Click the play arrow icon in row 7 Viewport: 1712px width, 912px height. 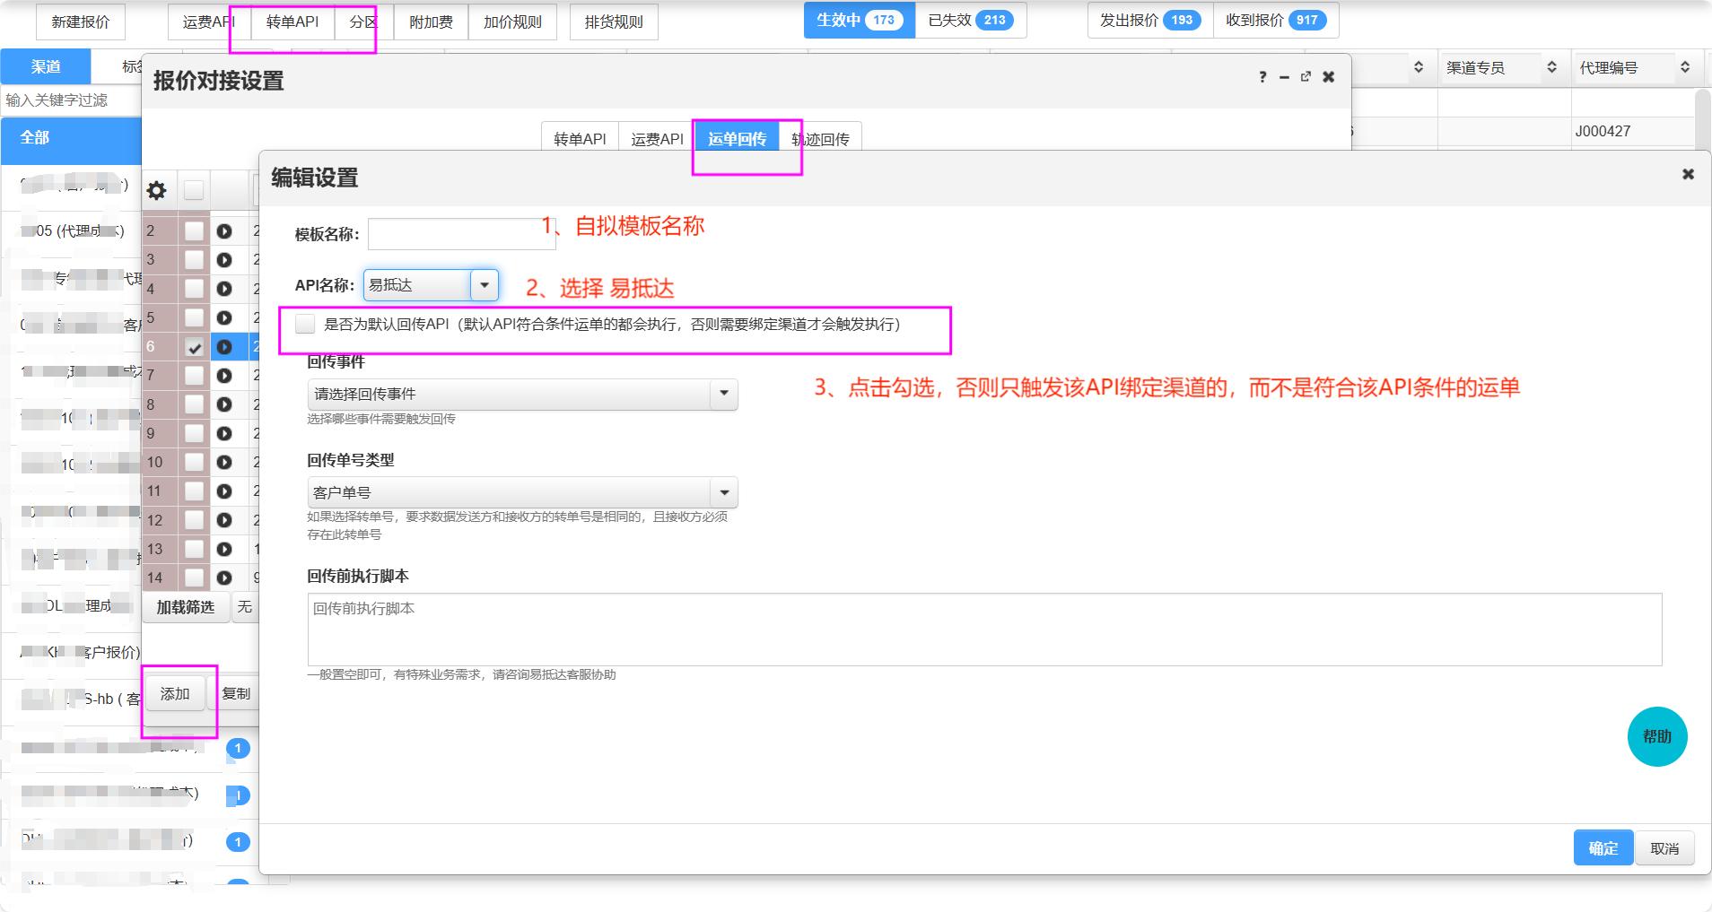click(x=224, y=375)
